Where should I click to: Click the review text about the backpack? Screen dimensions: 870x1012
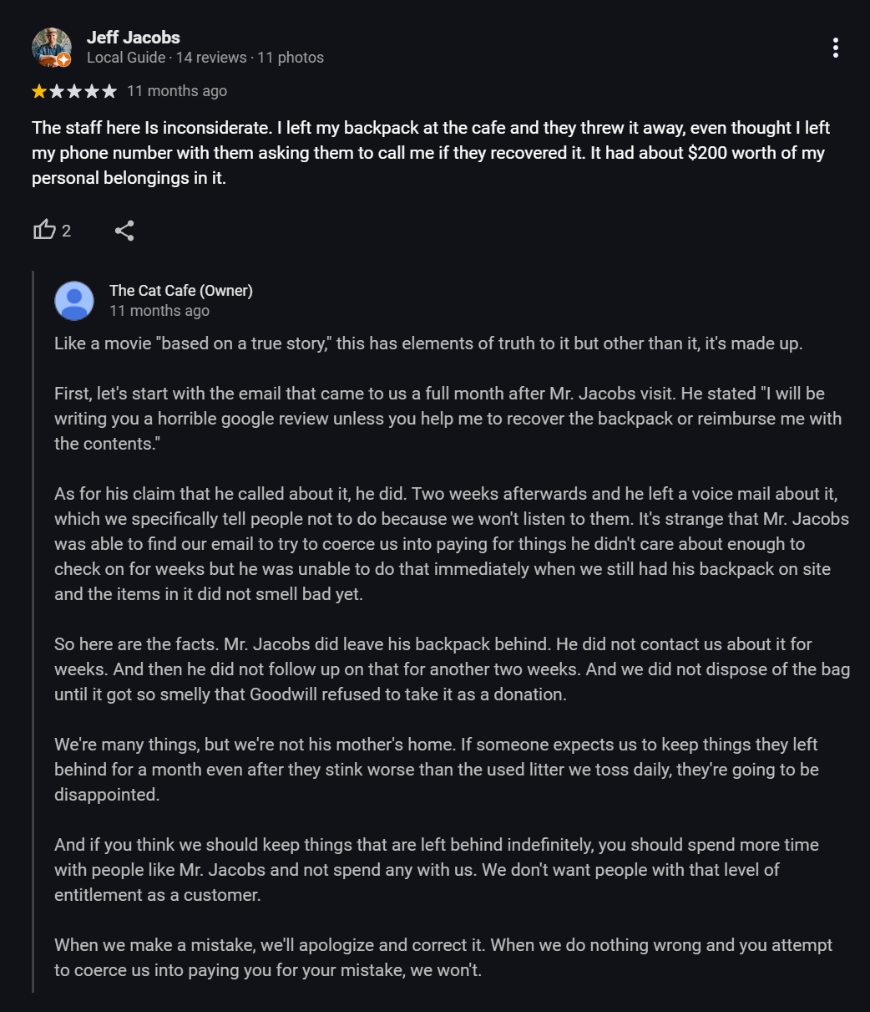click(430, 153)
